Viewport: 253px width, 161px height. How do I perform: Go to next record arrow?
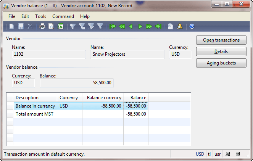140,26
